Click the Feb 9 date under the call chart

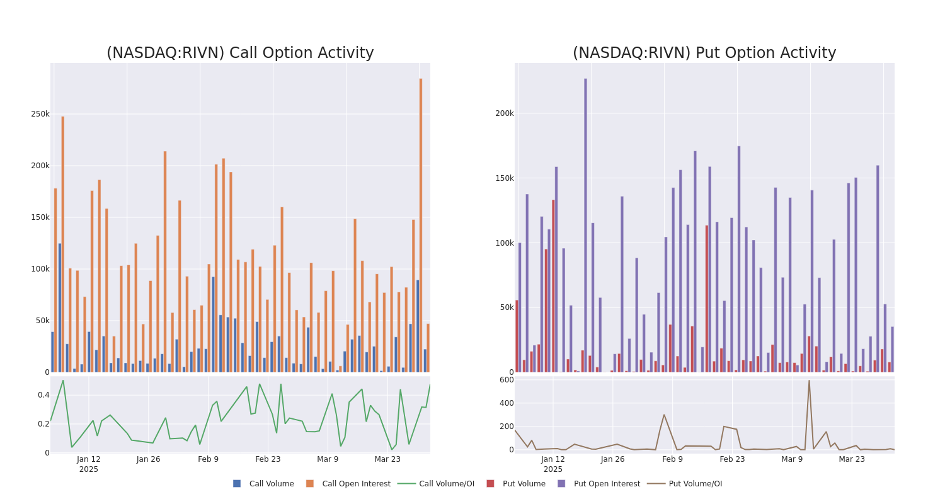(209, 459)
